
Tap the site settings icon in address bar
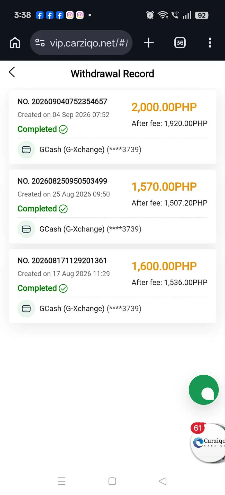(x=40, y=43)
